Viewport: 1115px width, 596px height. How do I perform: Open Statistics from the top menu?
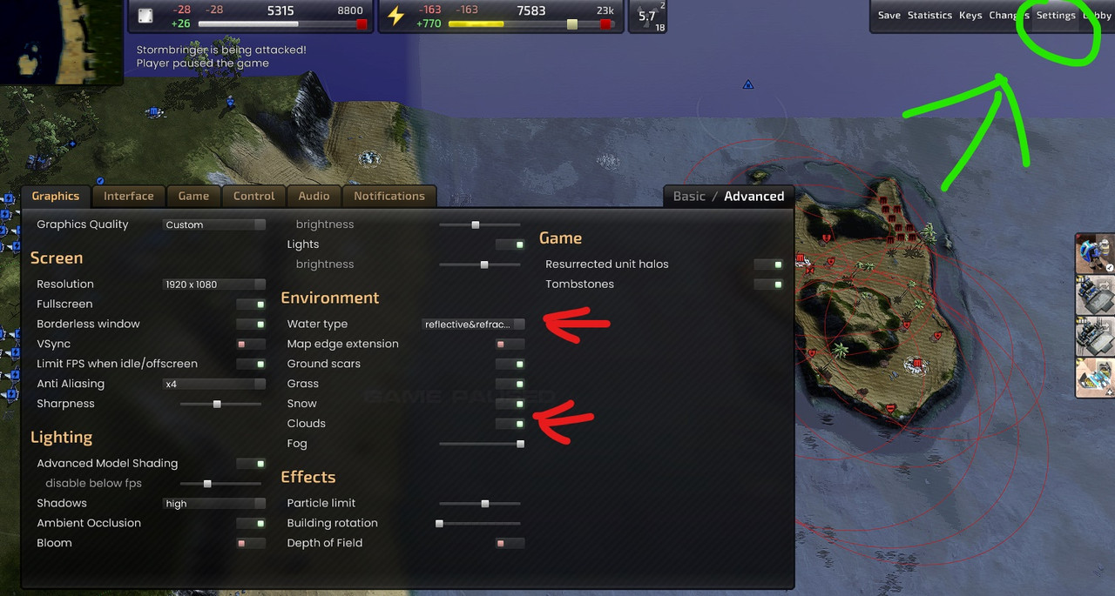929,15
